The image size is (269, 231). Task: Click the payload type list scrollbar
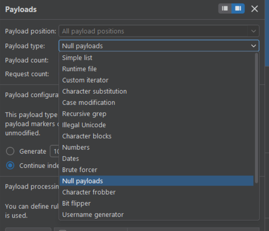pos(256,118)
